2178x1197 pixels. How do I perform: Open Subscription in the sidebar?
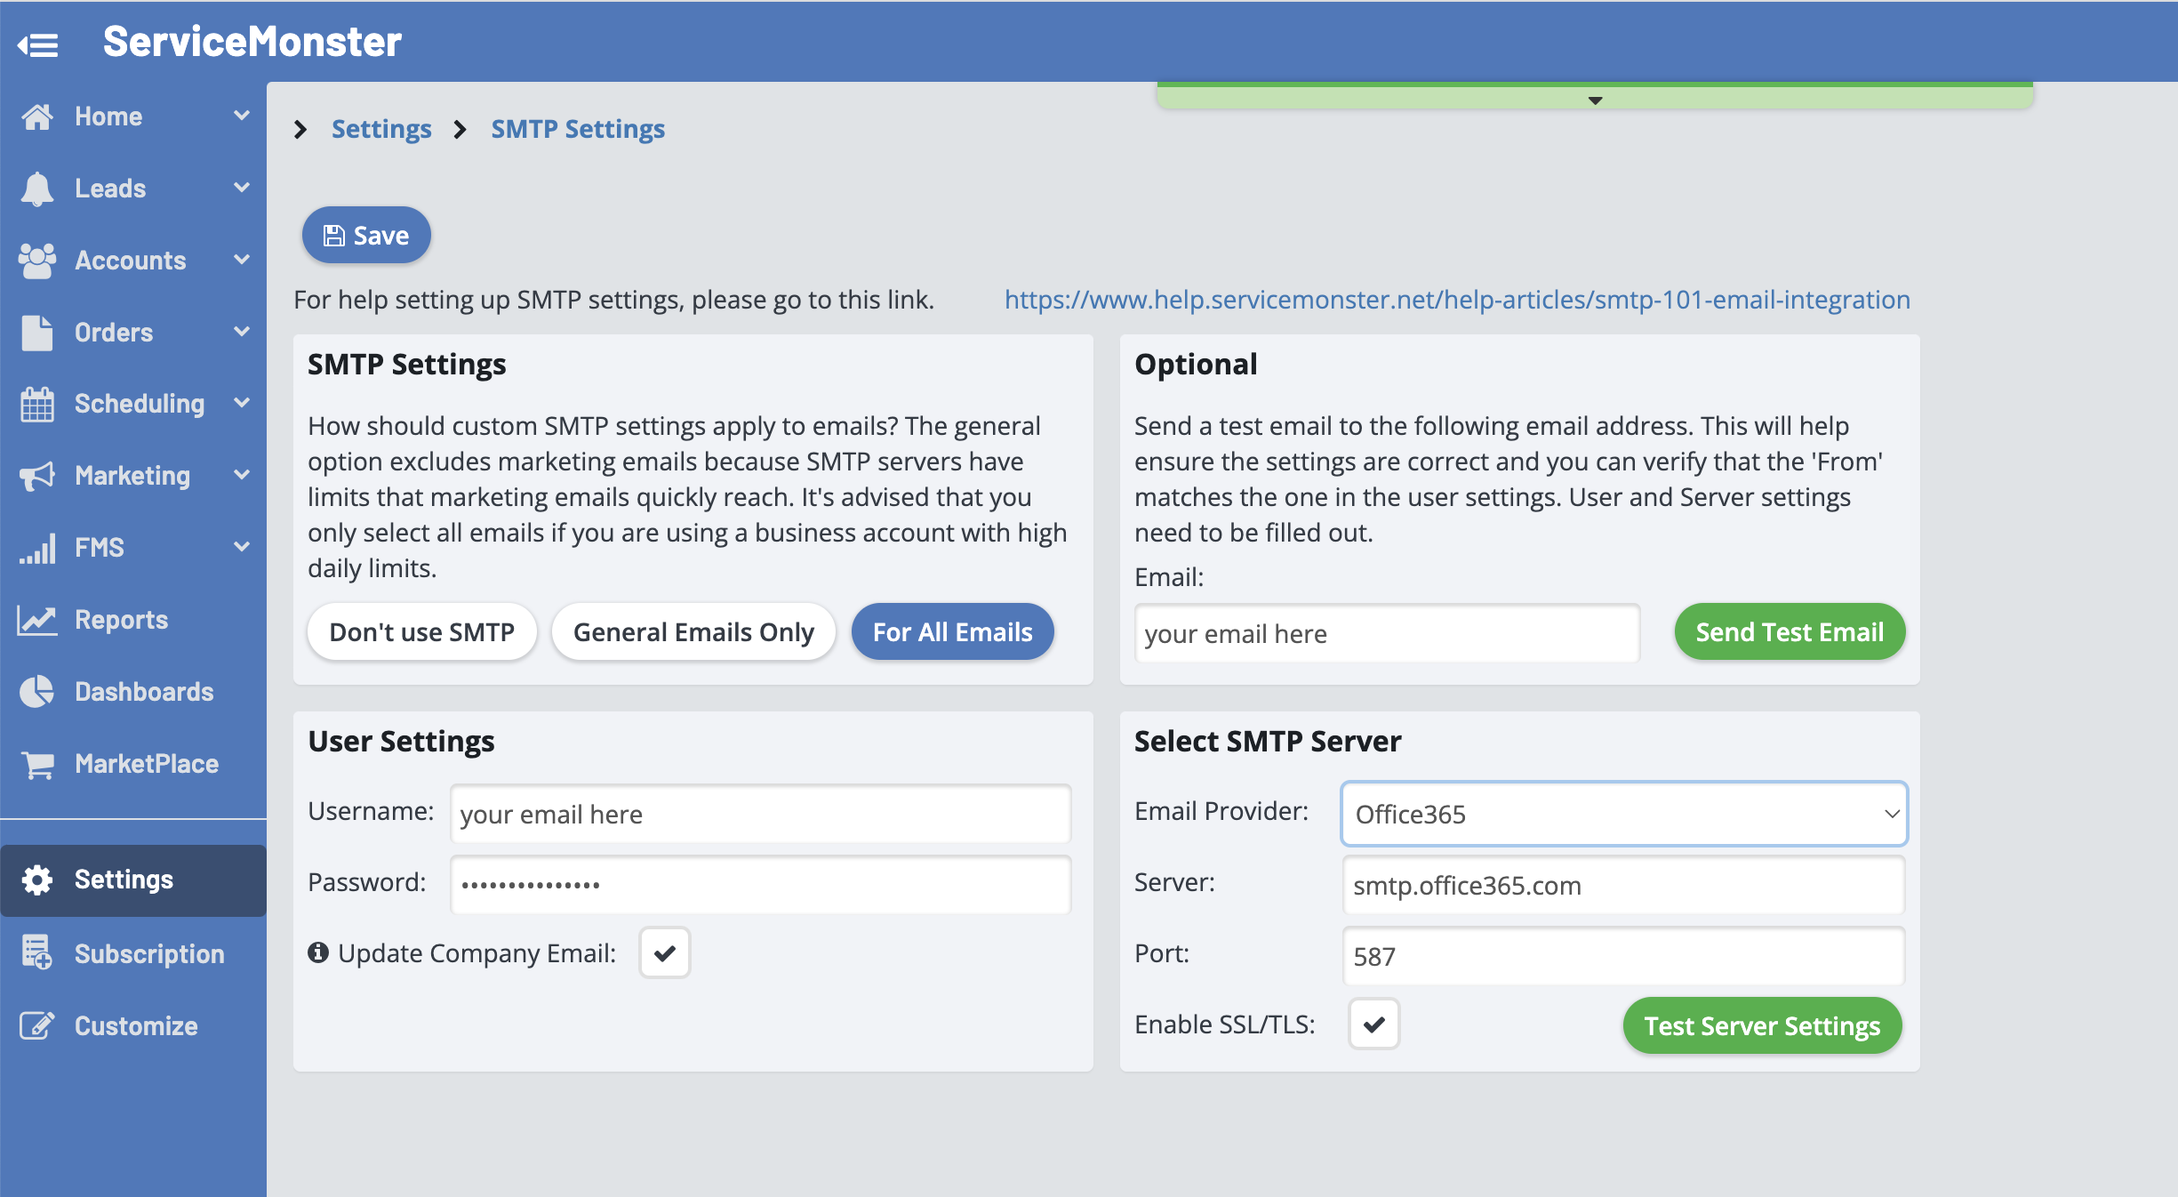149,953
